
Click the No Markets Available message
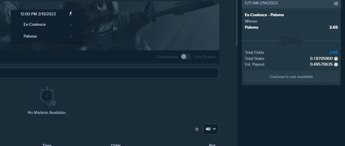pyautogui.click(x=47, y=113)
